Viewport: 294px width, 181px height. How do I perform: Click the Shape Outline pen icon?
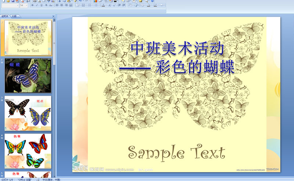tap(155, 5)
